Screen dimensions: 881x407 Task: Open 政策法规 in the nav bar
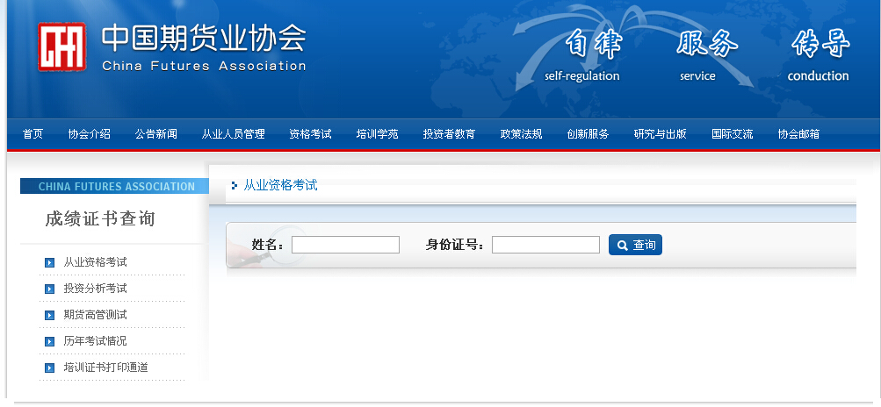[x=522, y=134]
